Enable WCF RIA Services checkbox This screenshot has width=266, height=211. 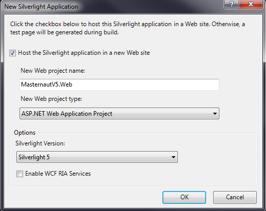click(19, 174)
